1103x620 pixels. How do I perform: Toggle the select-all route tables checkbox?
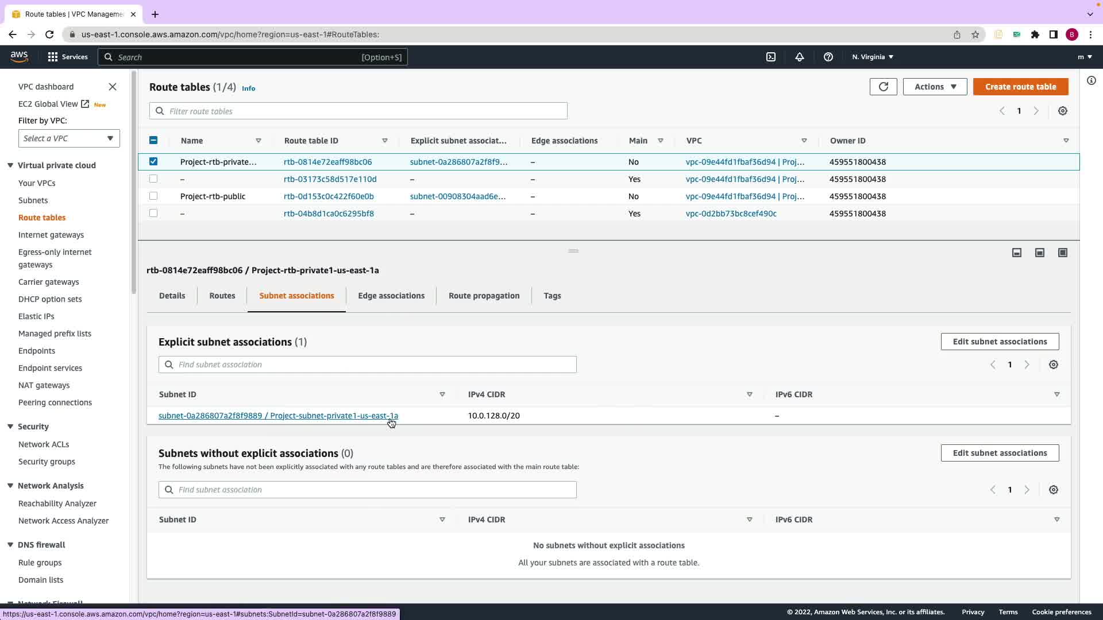coord(153,140)
